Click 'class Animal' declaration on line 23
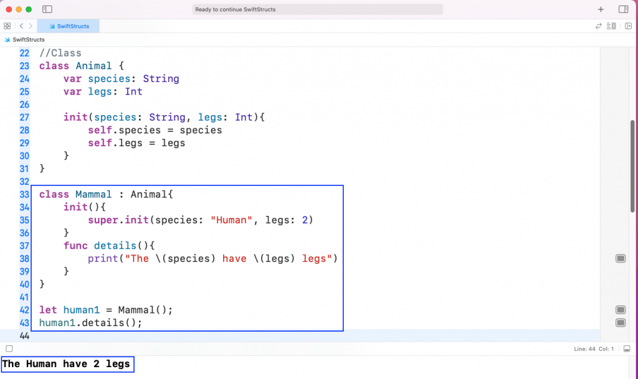The width and height of the screenshot is (638, 379). [75, 66]
